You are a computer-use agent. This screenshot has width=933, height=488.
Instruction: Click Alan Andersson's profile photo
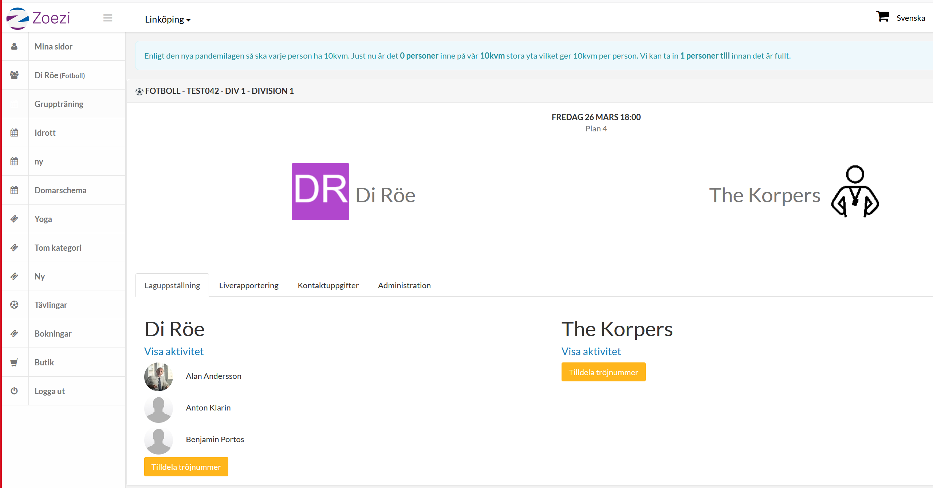[x=158, y=377]
